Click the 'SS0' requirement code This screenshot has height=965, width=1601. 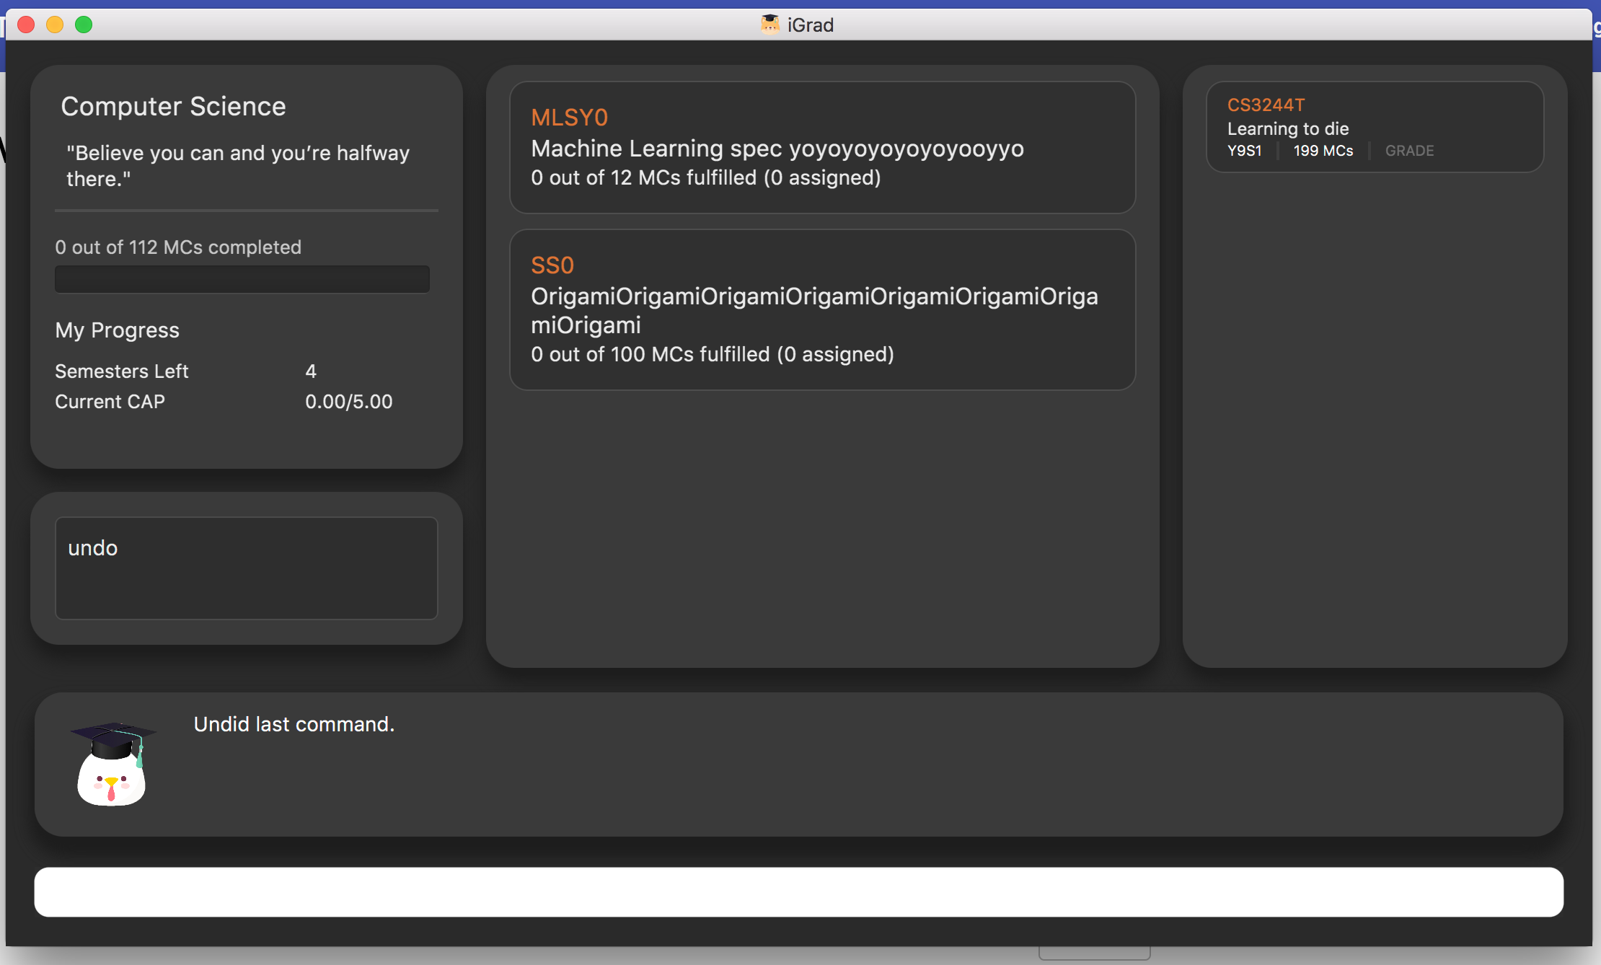click(x=552, y=265)
